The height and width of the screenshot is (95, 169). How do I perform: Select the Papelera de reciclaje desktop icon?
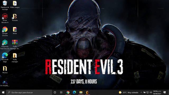pos(5,5)
